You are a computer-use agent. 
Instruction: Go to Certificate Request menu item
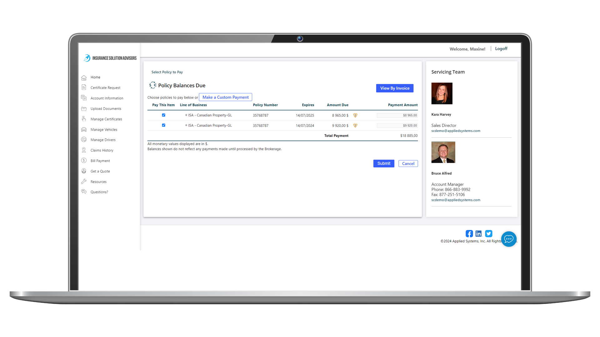pos(105,88)
